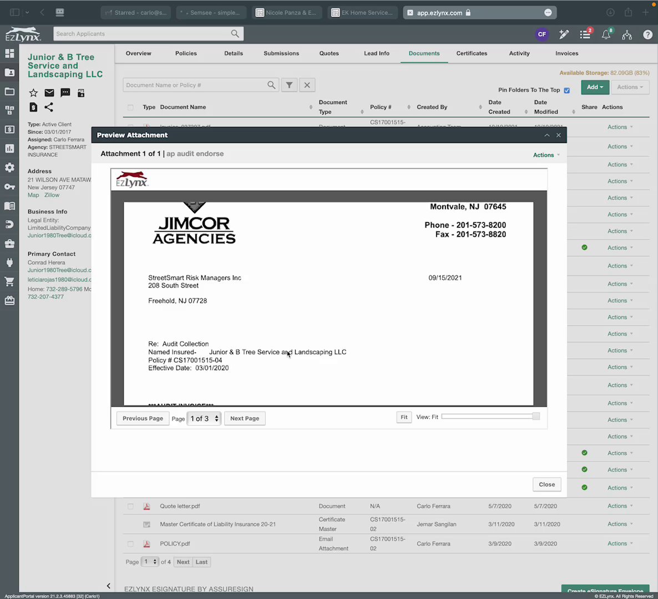Apply the document filter funnel icon
The width and height of the screenshot is (658, 599).
click(289, 85)
